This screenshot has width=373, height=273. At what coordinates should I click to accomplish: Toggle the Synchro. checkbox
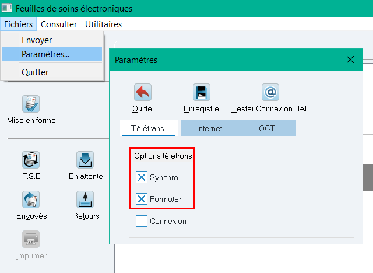tap(142, 177)
